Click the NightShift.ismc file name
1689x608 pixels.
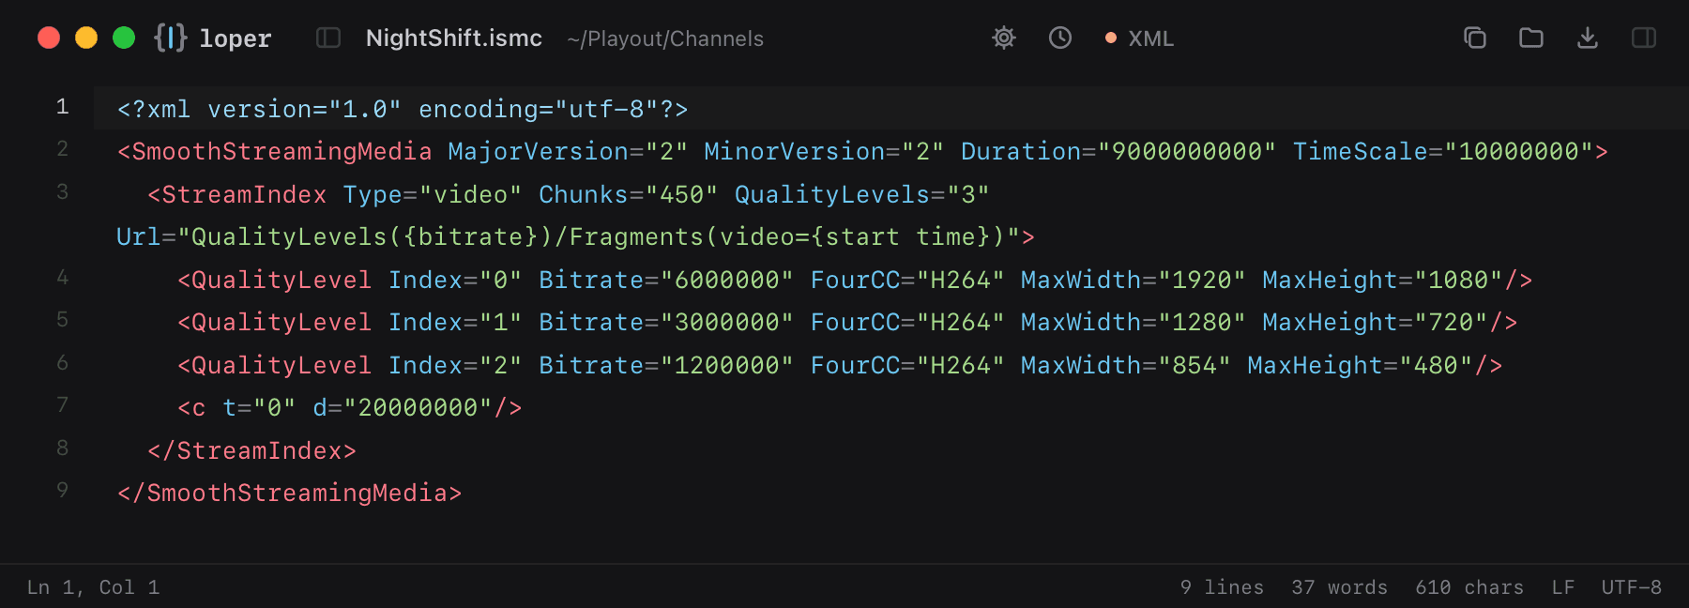[x=454, y=38]
